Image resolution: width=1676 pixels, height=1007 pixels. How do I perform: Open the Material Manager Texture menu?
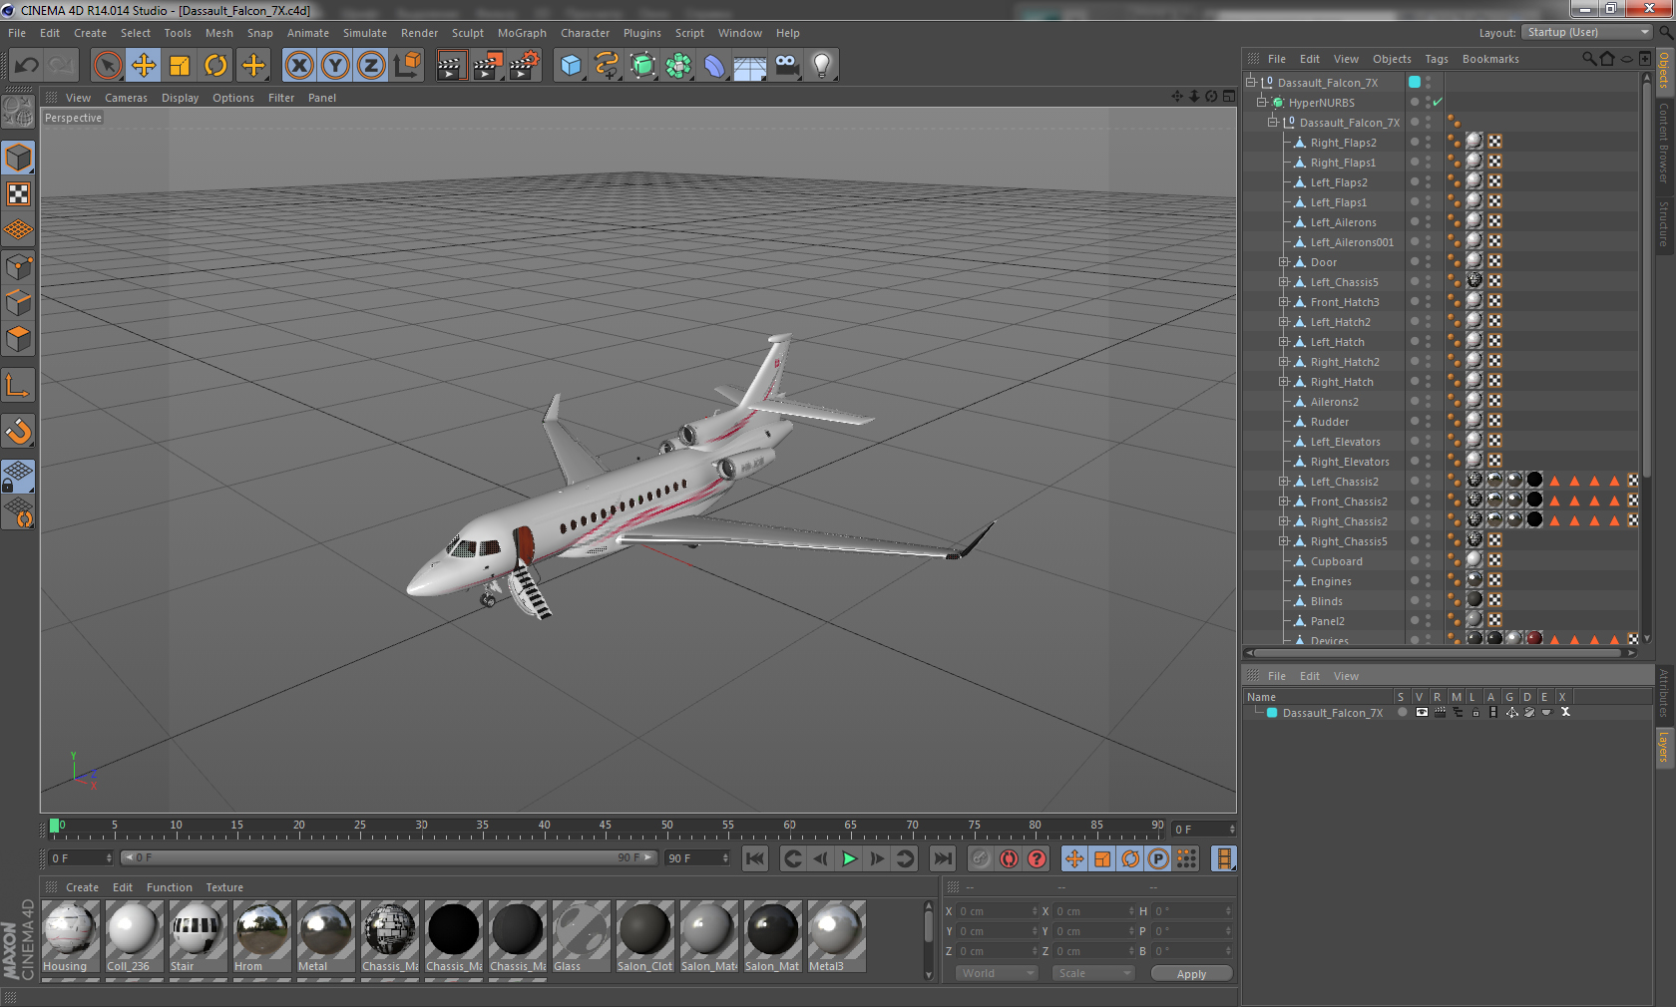click(224, 887)
